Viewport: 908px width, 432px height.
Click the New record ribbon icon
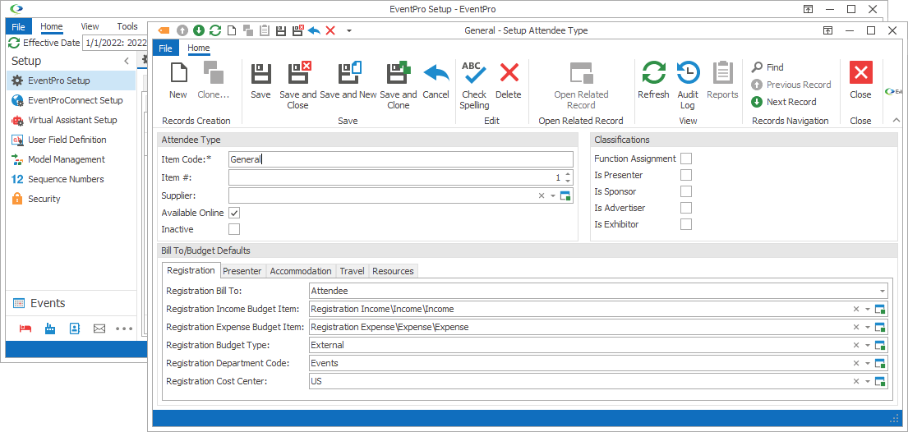tap(178, 74)
